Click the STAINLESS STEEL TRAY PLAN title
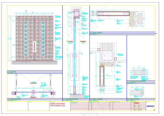 point(138,81)
